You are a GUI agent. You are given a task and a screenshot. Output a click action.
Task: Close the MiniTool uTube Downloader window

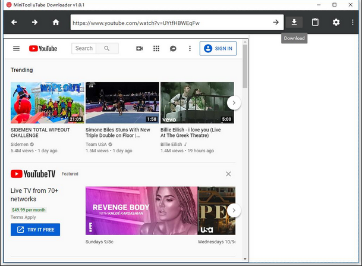pos(351,5)
